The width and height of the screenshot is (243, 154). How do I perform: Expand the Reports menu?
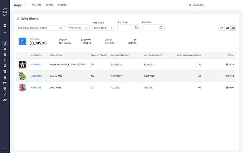64,5
